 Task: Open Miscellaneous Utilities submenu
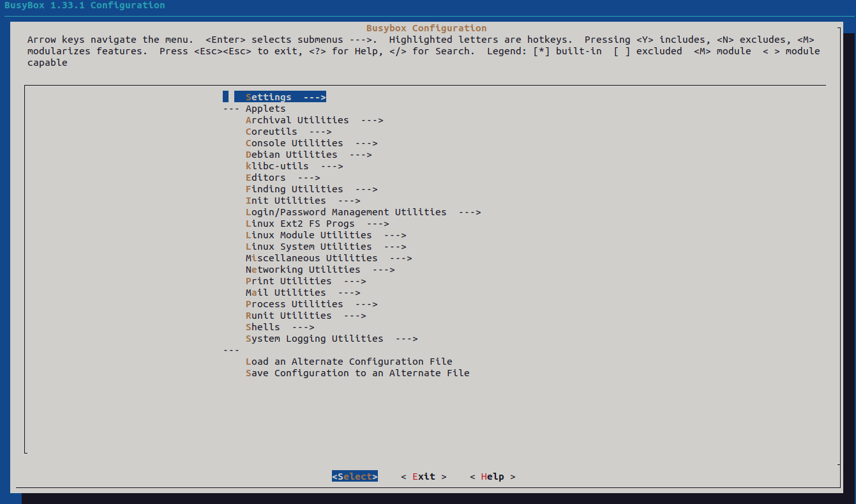[x=329, y=258]
